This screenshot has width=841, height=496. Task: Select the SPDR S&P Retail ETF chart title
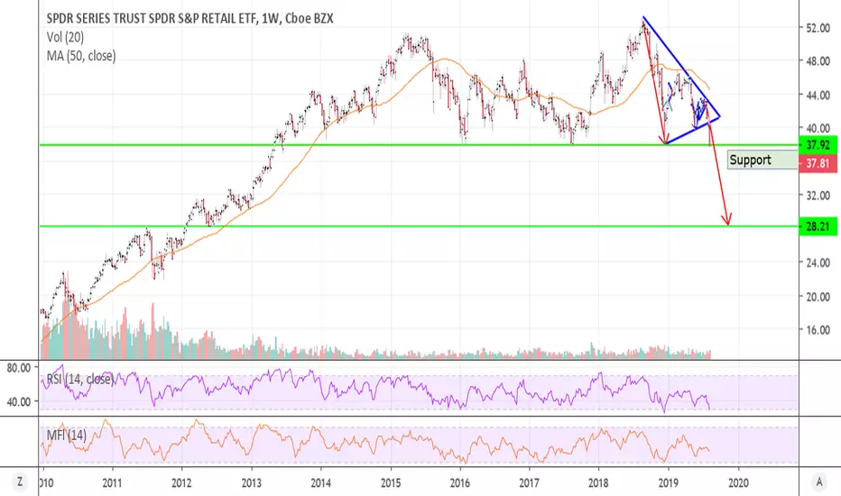(x=189, y=19)
